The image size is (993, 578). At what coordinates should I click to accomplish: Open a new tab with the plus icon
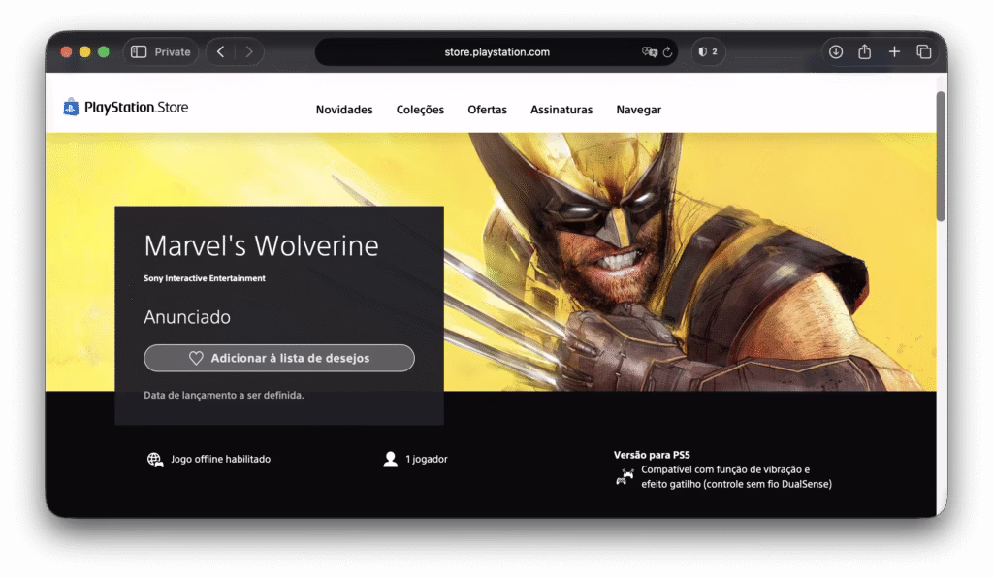point(892,51)
